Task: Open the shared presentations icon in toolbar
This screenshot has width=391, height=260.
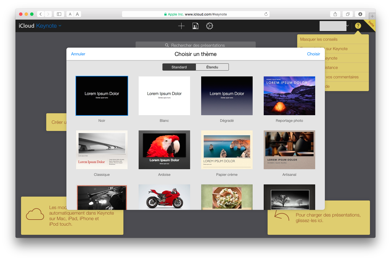Action: (x=195, y=26)
